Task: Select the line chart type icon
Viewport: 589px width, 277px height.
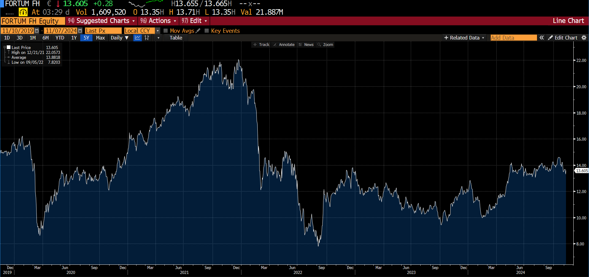Action: coord(138,38)
